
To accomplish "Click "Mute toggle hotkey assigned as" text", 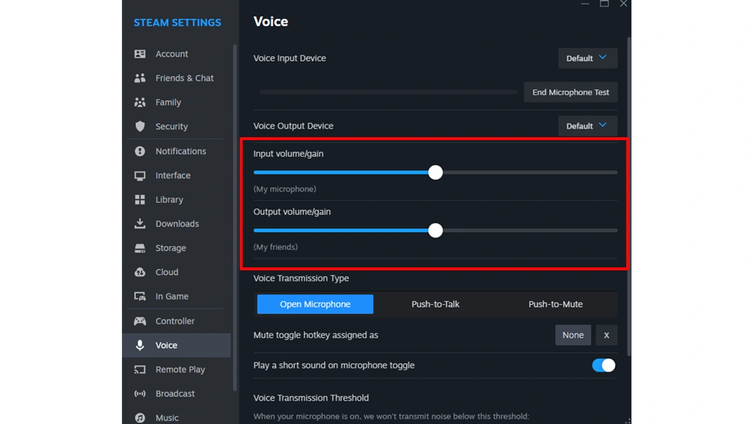I will coord(316,335).
